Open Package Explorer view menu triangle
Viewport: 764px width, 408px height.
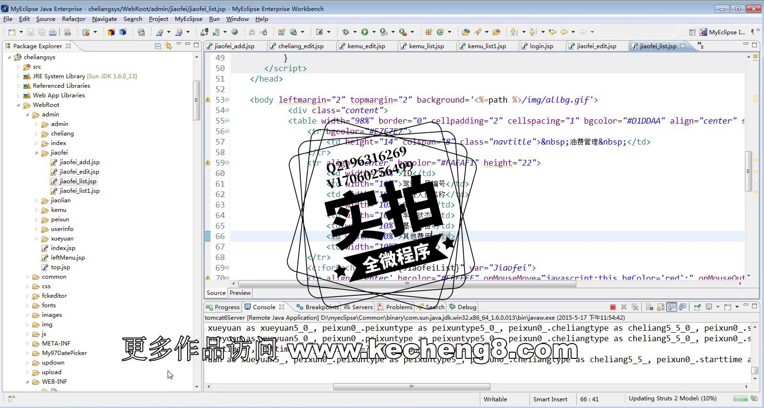179,44
